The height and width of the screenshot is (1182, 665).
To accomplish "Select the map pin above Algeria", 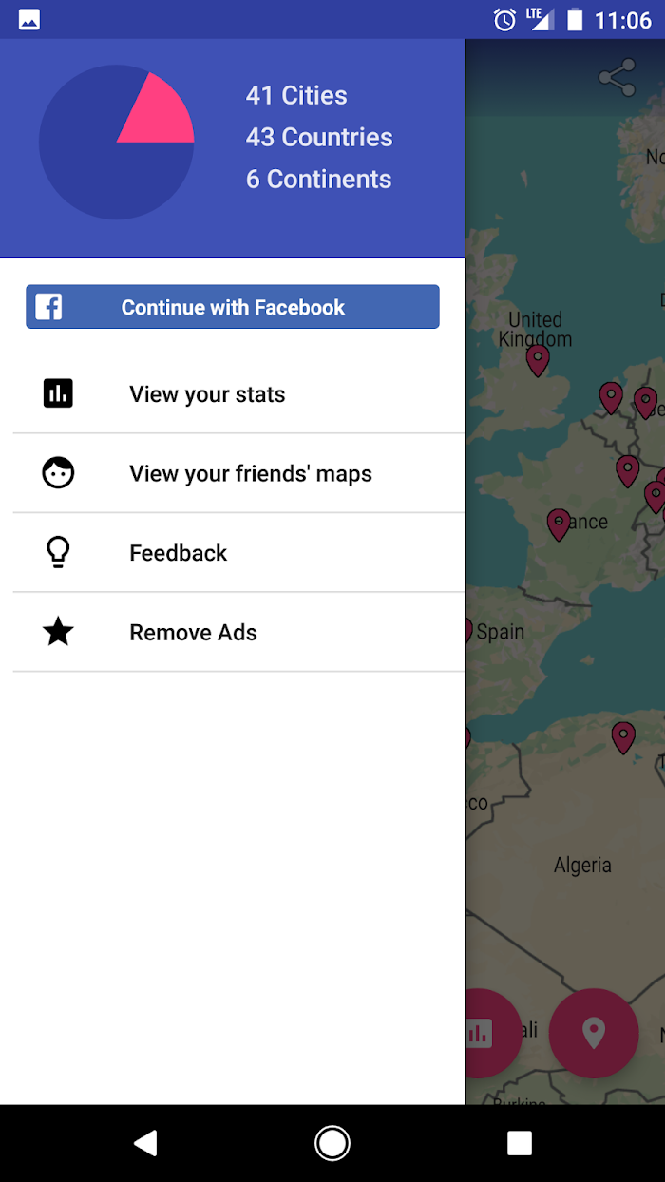I will [x=623, y=737].
